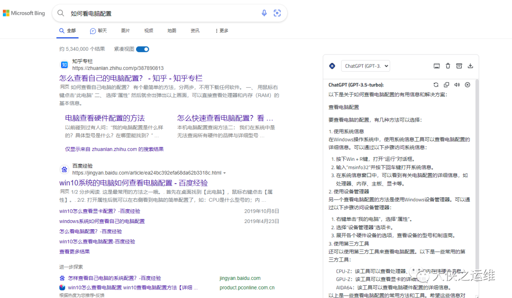Click the product.pconline.com.cn domain text

[x=247, y=288]
